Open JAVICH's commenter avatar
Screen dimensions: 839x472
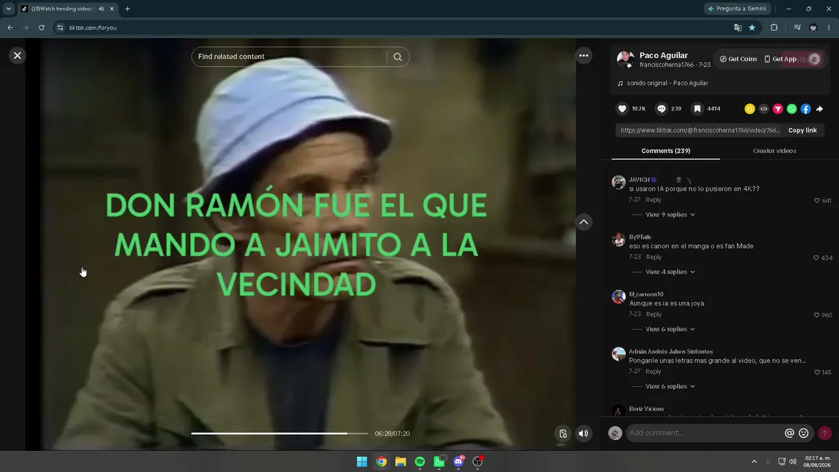618,182
